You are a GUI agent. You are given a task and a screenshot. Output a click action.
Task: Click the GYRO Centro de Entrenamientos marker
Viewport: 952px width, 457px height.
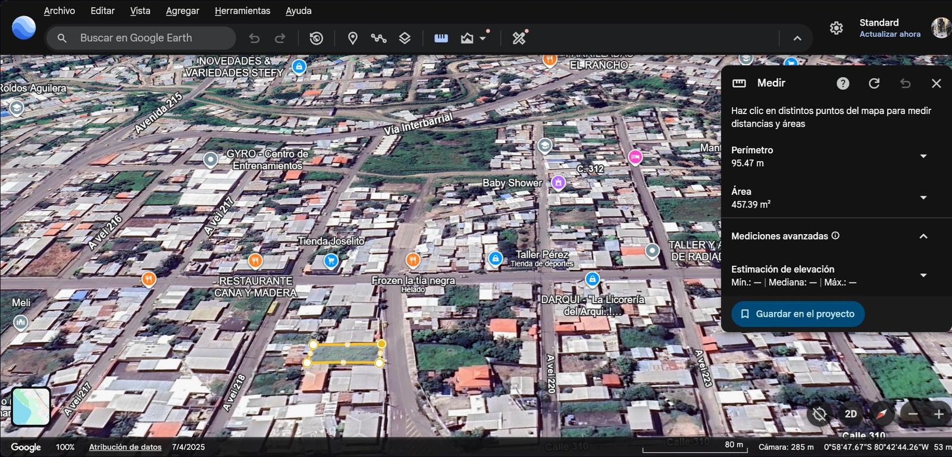(x=211, y=159)
